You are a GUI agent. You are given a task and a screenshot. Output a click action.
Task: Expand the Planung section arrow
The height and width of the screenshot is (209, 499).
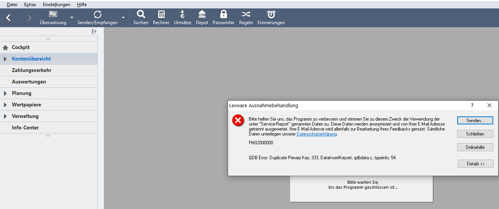coord(5,93)
